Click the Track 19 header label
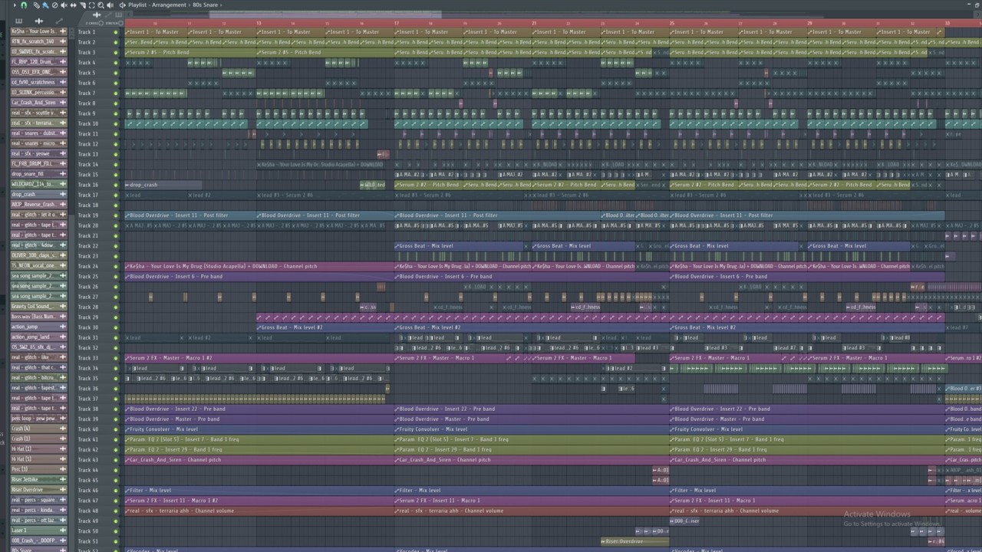 pos(88,215)
